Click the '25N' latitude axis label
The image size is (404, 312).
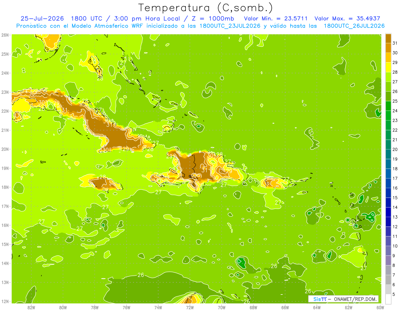click(5, 54)
